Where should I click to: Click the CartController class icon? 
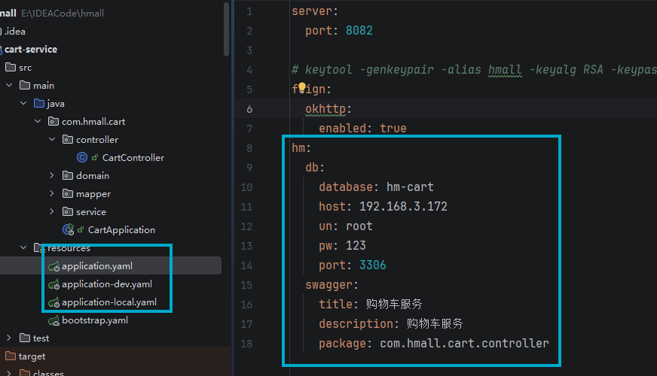pos(82,157)
